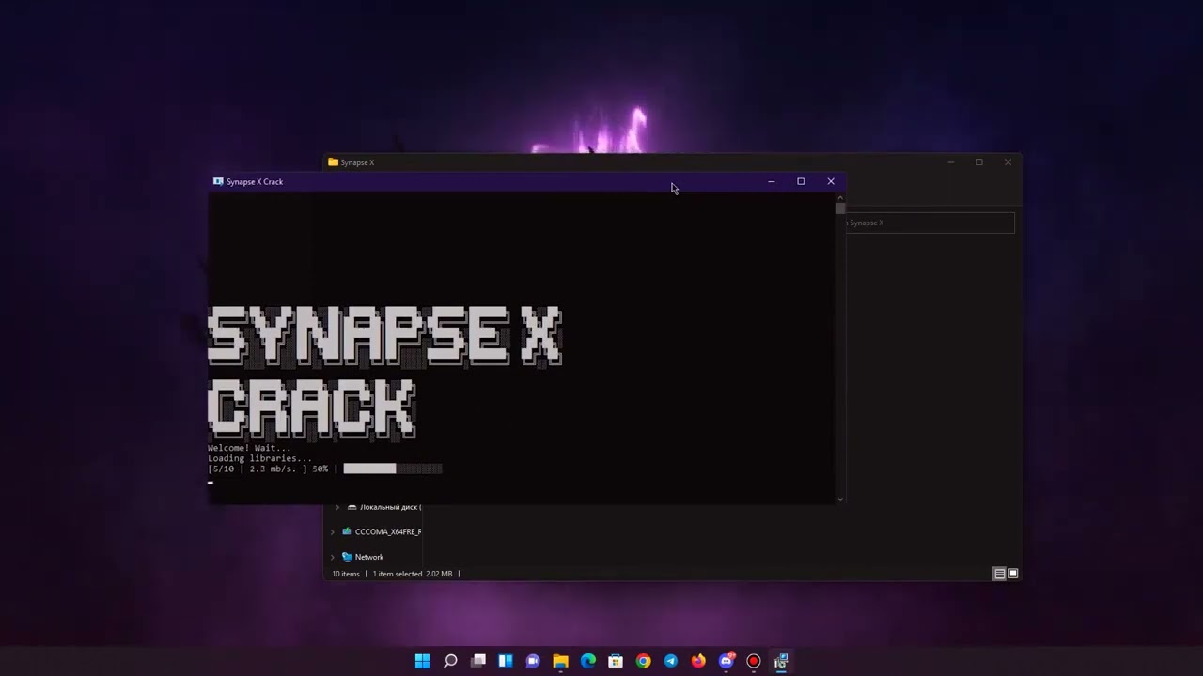Switch explorer to details view icon

(999, 574)
